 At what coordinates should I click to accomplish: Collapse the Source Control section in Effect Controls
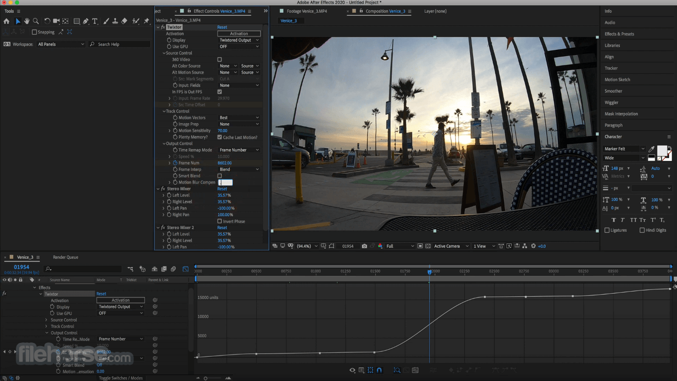[x=164, y=52]
